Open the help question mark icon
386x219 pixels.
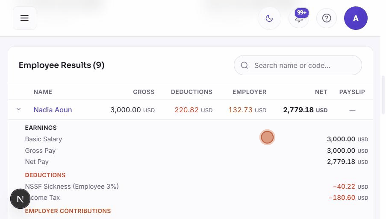tap(327, 18)
